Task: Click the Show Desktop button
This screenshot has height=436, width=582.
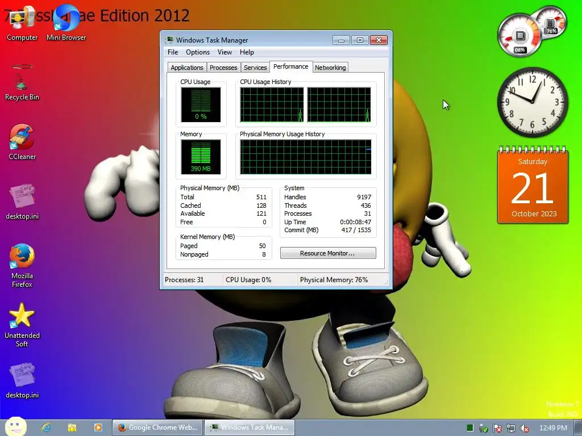Action: pos(578,428)
